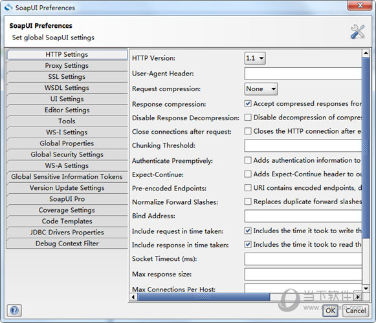The height and width of the screenshot is (323, 376).
Task: Click the Max Connections Per Host field
Action: [303, 288]
